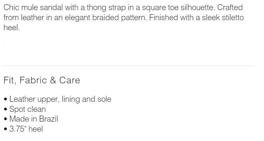Click the word 'Care' in the heading
This screenshot has height=141, width=264.
[69, 80]
